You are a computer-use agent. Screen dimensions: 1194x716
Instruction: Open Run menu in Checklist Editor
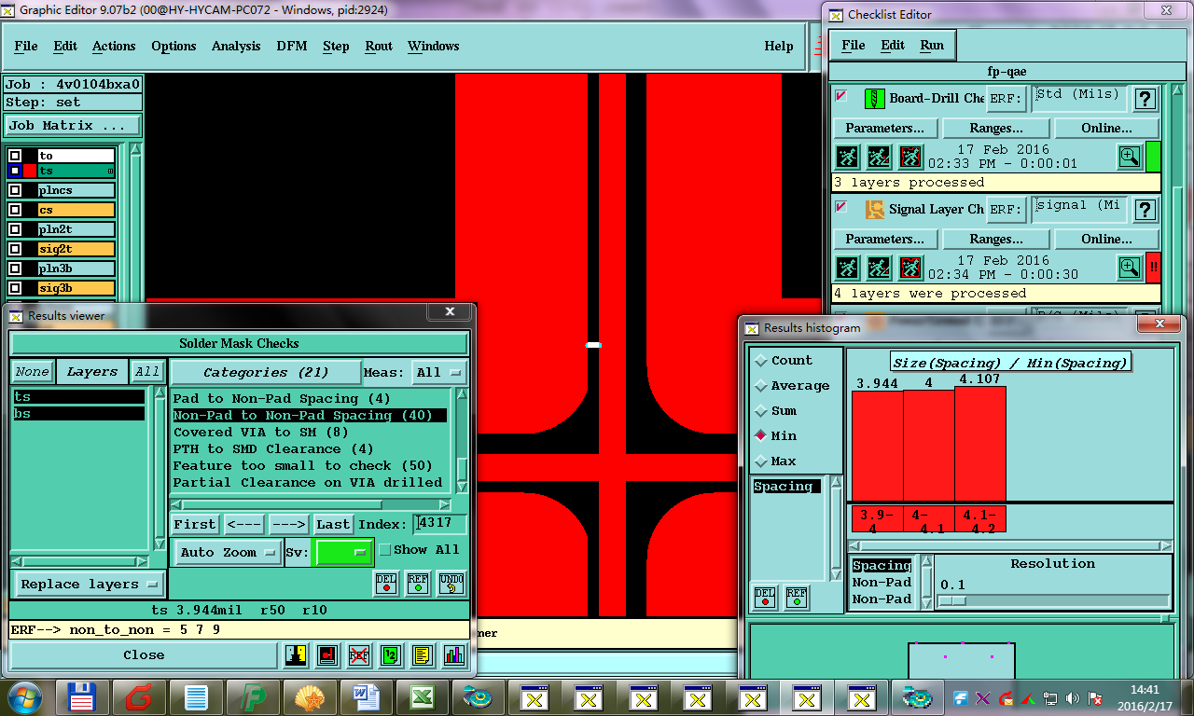tap(932, 45)
